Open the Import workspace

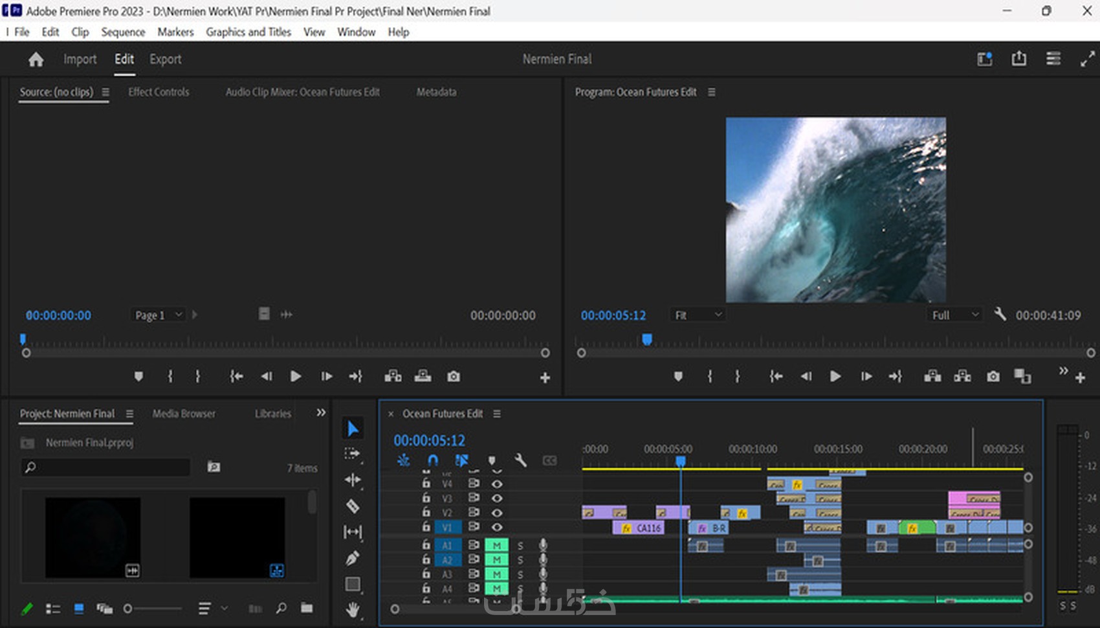coord(80,59)
